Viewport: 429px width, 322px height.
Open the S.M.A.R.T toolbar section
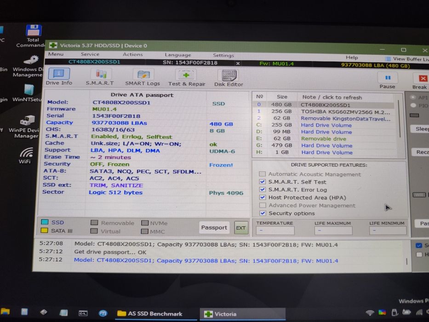pos(100,77)
